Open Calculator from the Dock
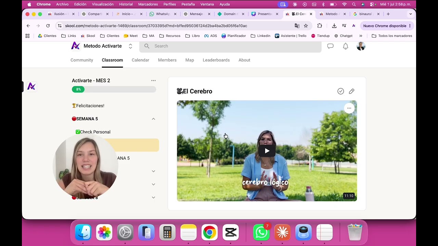 click(x=167, y=233)
